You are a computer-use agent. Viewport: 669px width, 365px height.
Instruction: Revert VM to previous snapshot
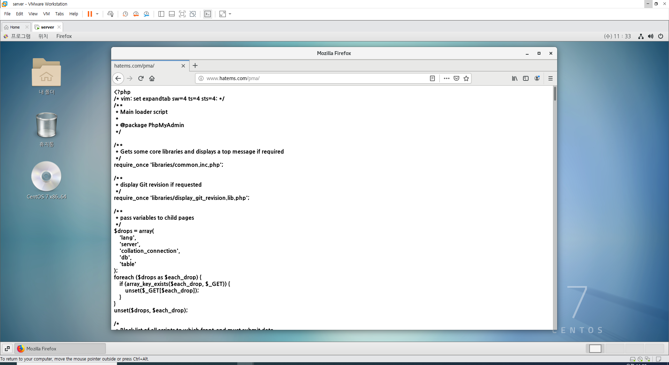[x=136, y=14]
